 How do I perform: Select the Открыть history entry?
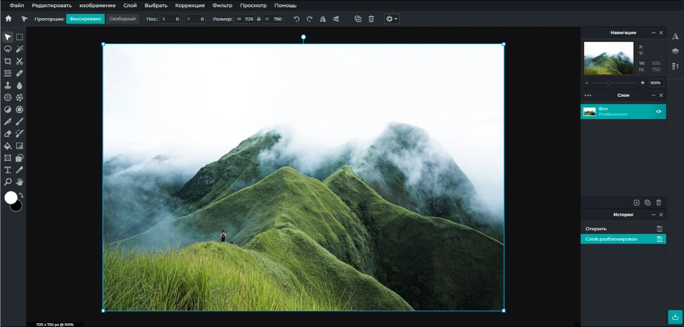pos(596,228)
